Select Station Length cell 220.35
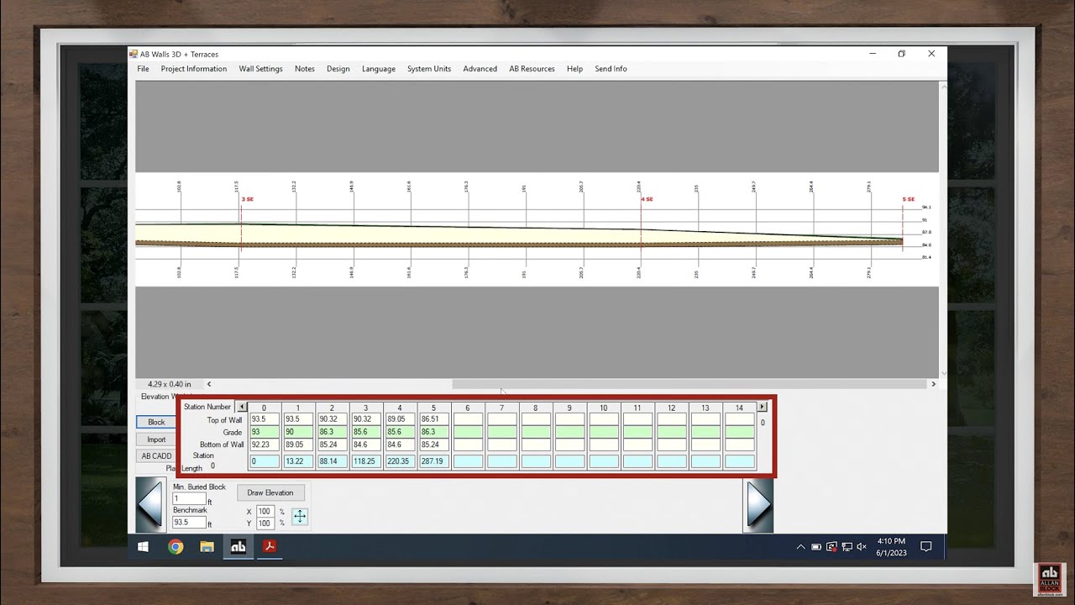 coord(400,461)
